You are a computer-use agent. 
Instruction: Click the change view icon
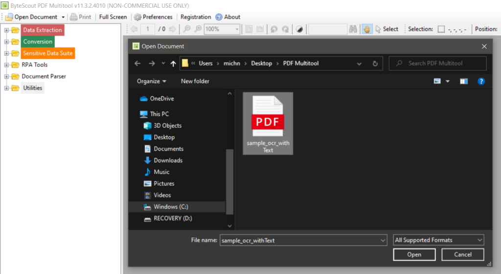[x=437, y=82]
